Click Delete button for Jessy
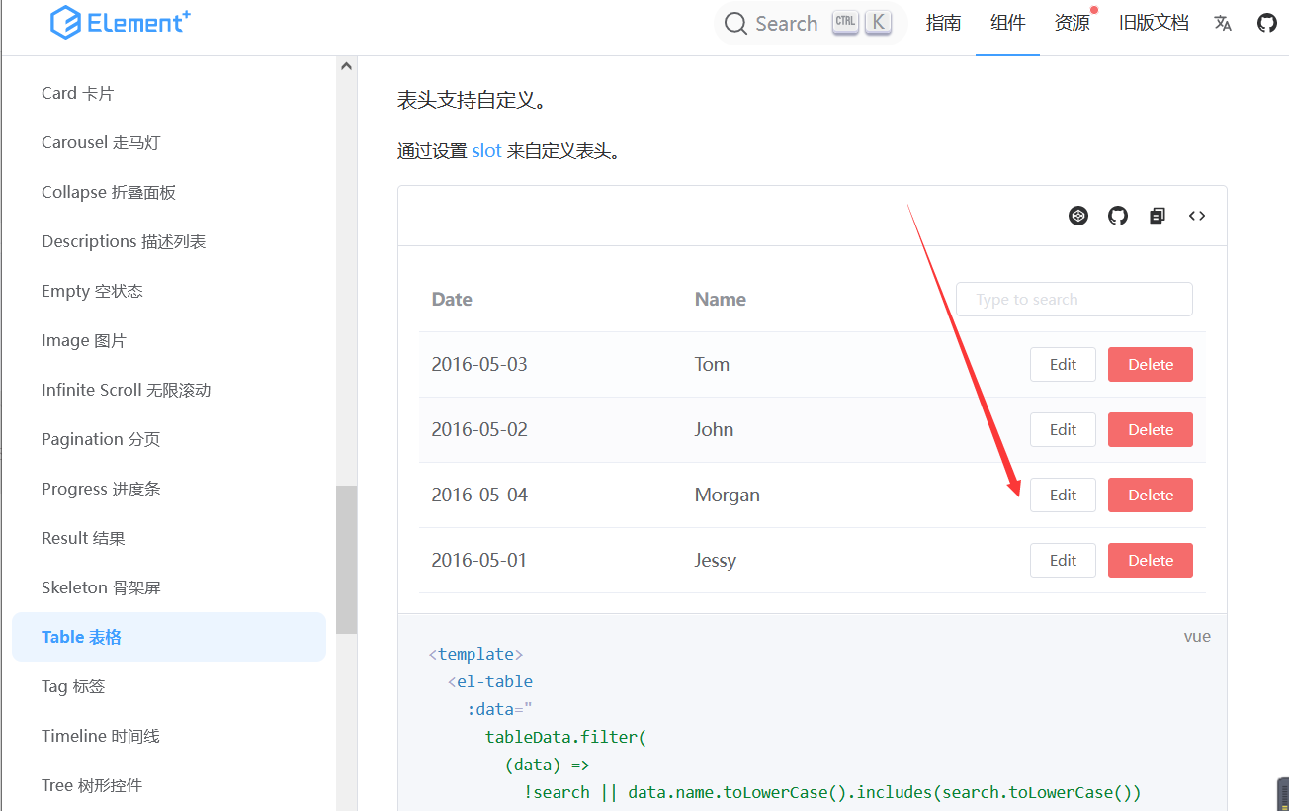 coord(1151,560)
